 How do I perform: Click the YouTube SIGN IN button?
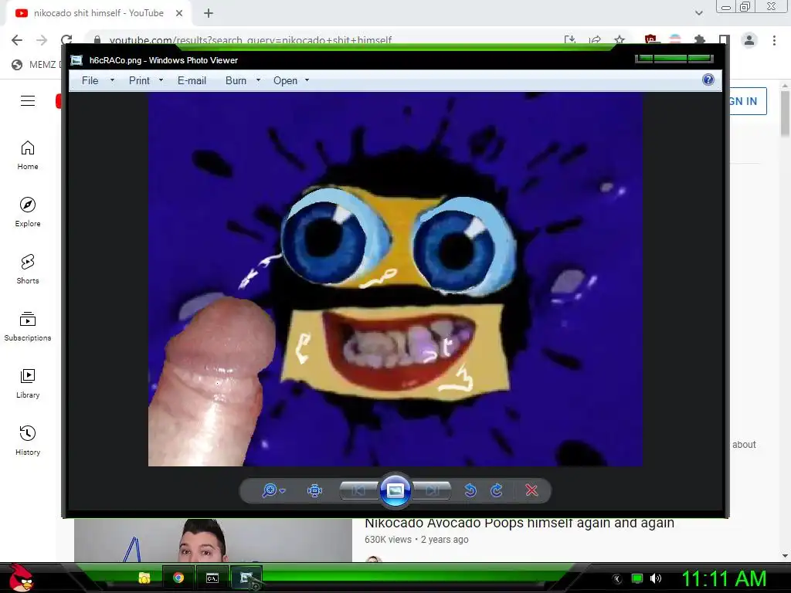(x=748, y=101)
